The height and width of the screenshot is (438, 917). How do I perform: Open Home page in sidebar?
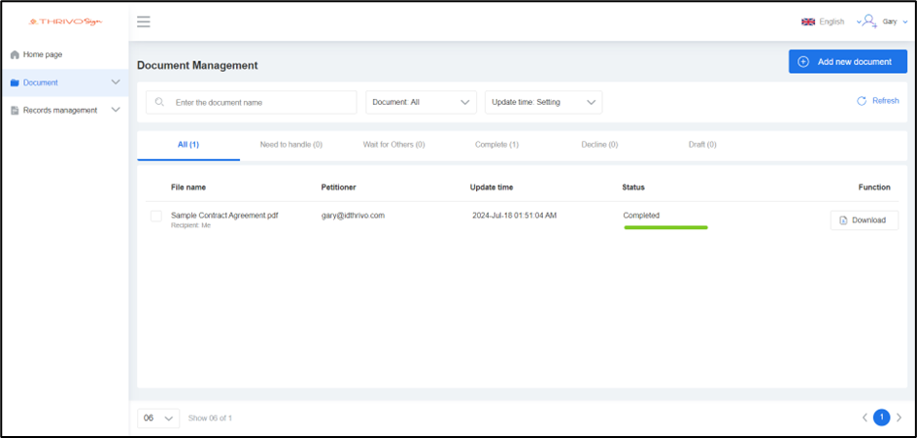coord(43,54)
